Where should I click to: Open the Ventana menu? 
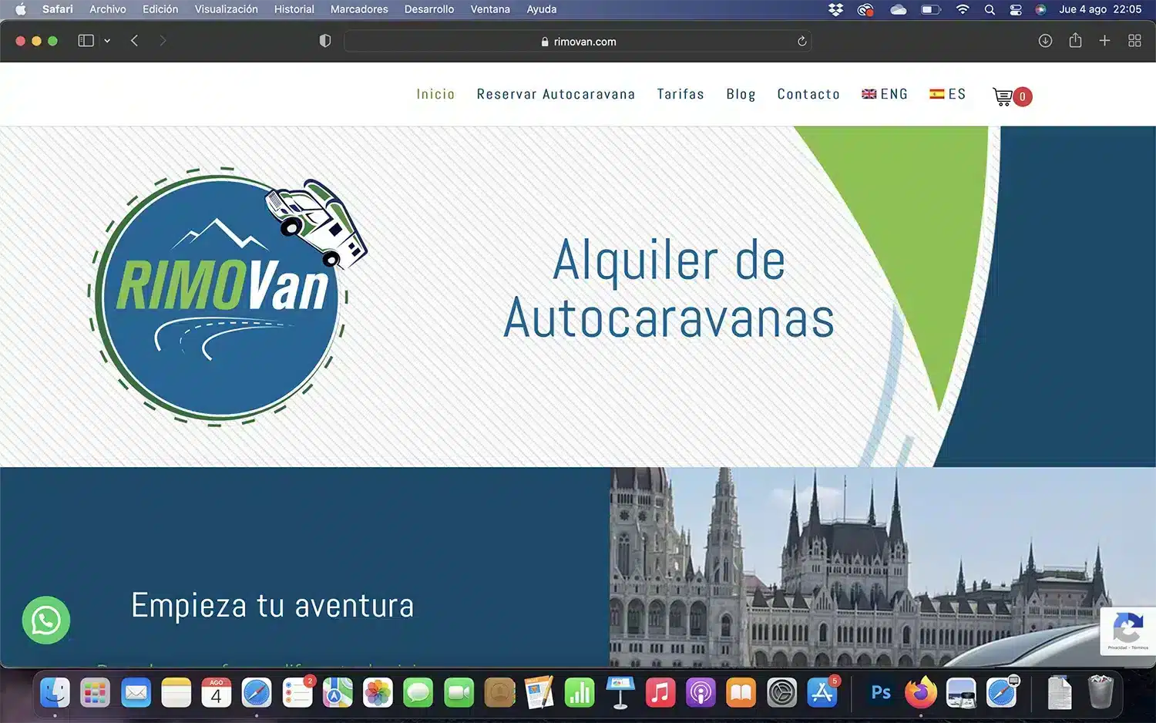pyautogui.click(x=490, y=9)
